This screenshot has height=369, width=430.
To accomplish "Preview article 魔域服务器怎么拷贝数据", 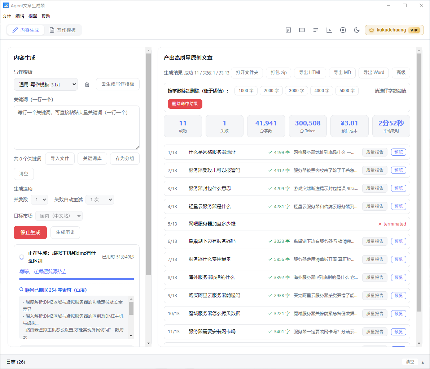I will coord(399,313).
